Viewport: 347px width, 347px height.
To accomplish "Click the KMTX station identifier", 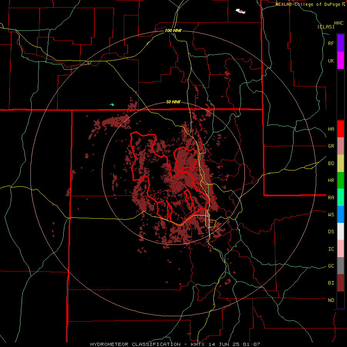I will click(x=198, y=344).
